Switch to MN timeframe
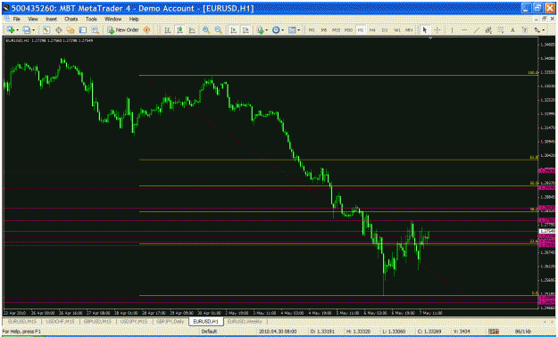 pyautogui.click(x=409, y=30)
